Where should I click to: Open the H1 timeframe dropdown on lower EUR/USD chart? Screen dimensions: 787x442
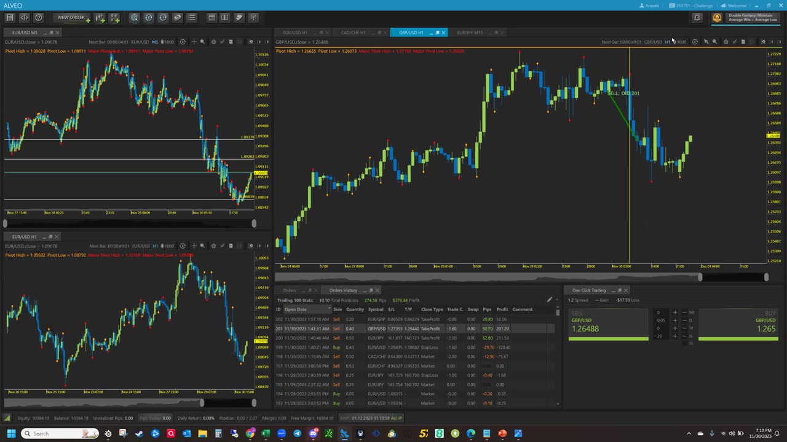tap(156, 246)
